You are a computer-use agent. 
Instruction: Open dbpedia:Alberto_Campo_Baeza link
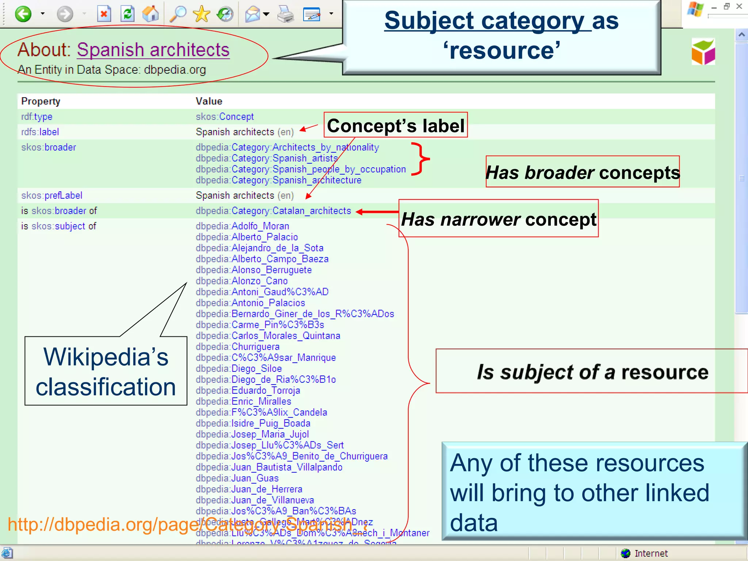coord(262,259)
